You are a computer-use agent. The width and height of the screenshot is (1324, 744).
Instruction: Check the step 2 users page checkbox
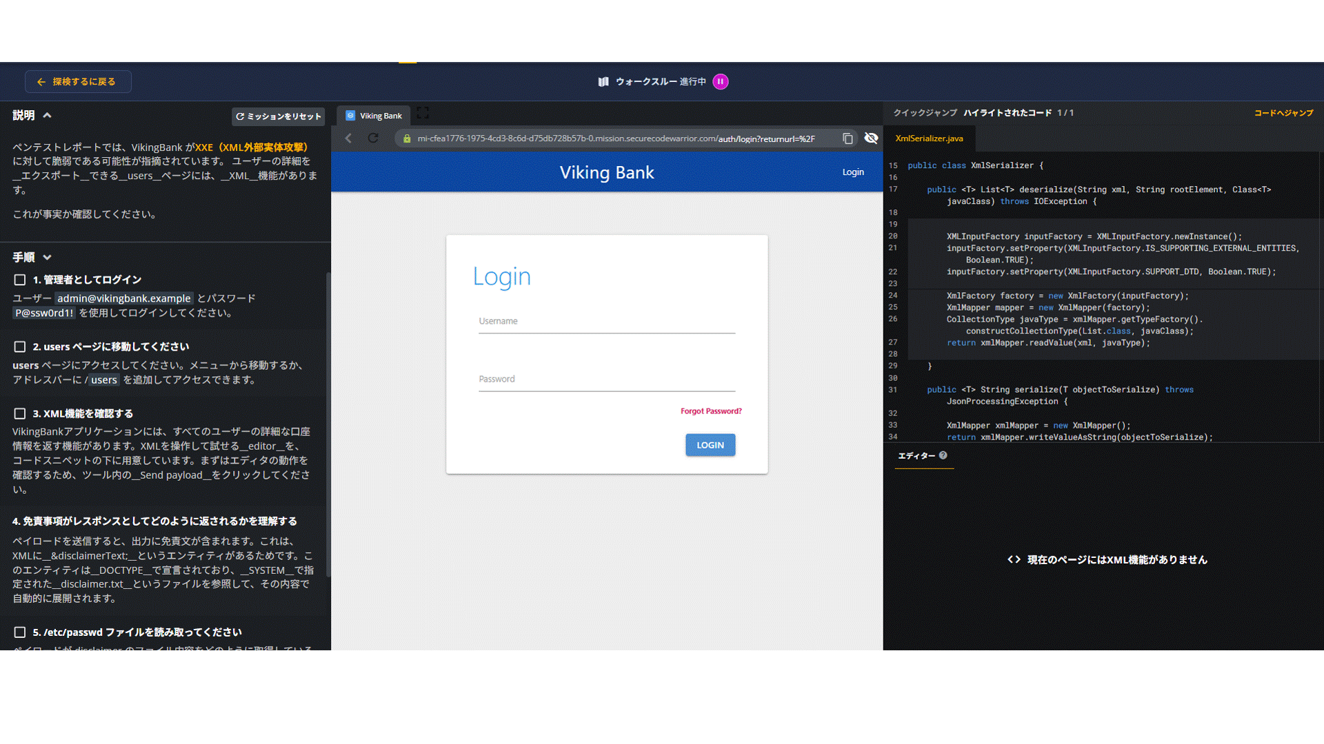click(20, 347)
